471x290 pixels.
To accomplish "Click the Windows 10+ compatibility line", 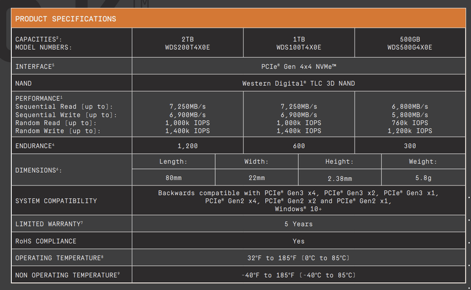I will 298,209.
